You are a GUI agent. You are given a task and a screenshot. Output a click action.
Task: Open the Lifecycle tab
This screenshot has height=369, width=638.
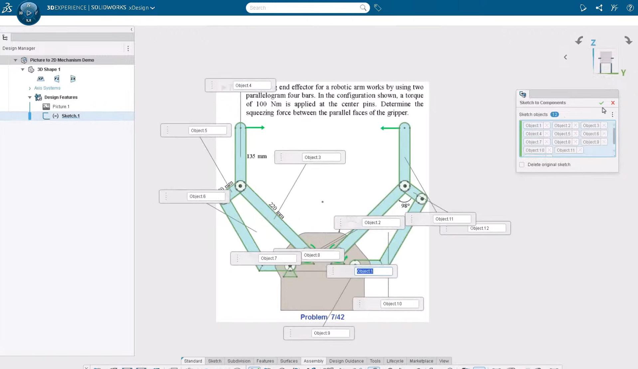pos(395,361)
